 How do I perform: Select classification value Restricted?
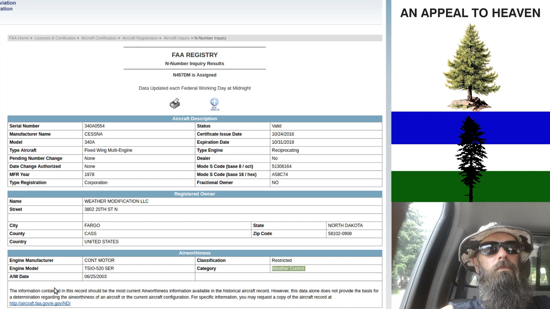[x=281, y=261]
